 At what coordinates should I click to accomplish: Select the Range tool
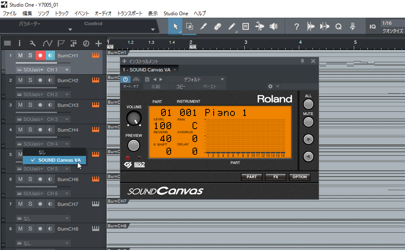[x=190, y=26]
